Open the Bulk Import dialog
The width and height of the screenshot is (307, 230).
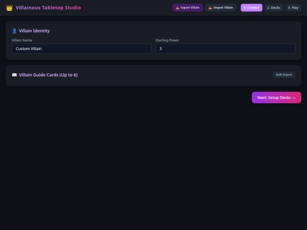click(284, 75)
